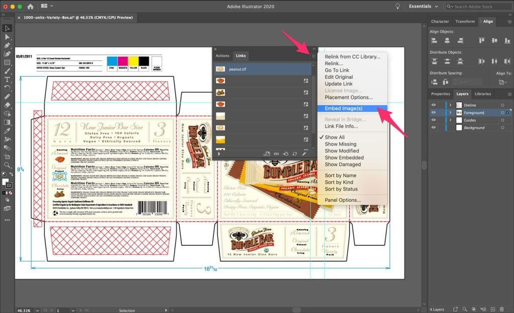
Task: Click Horizontal Align Center icon
Action: [447, 41]
